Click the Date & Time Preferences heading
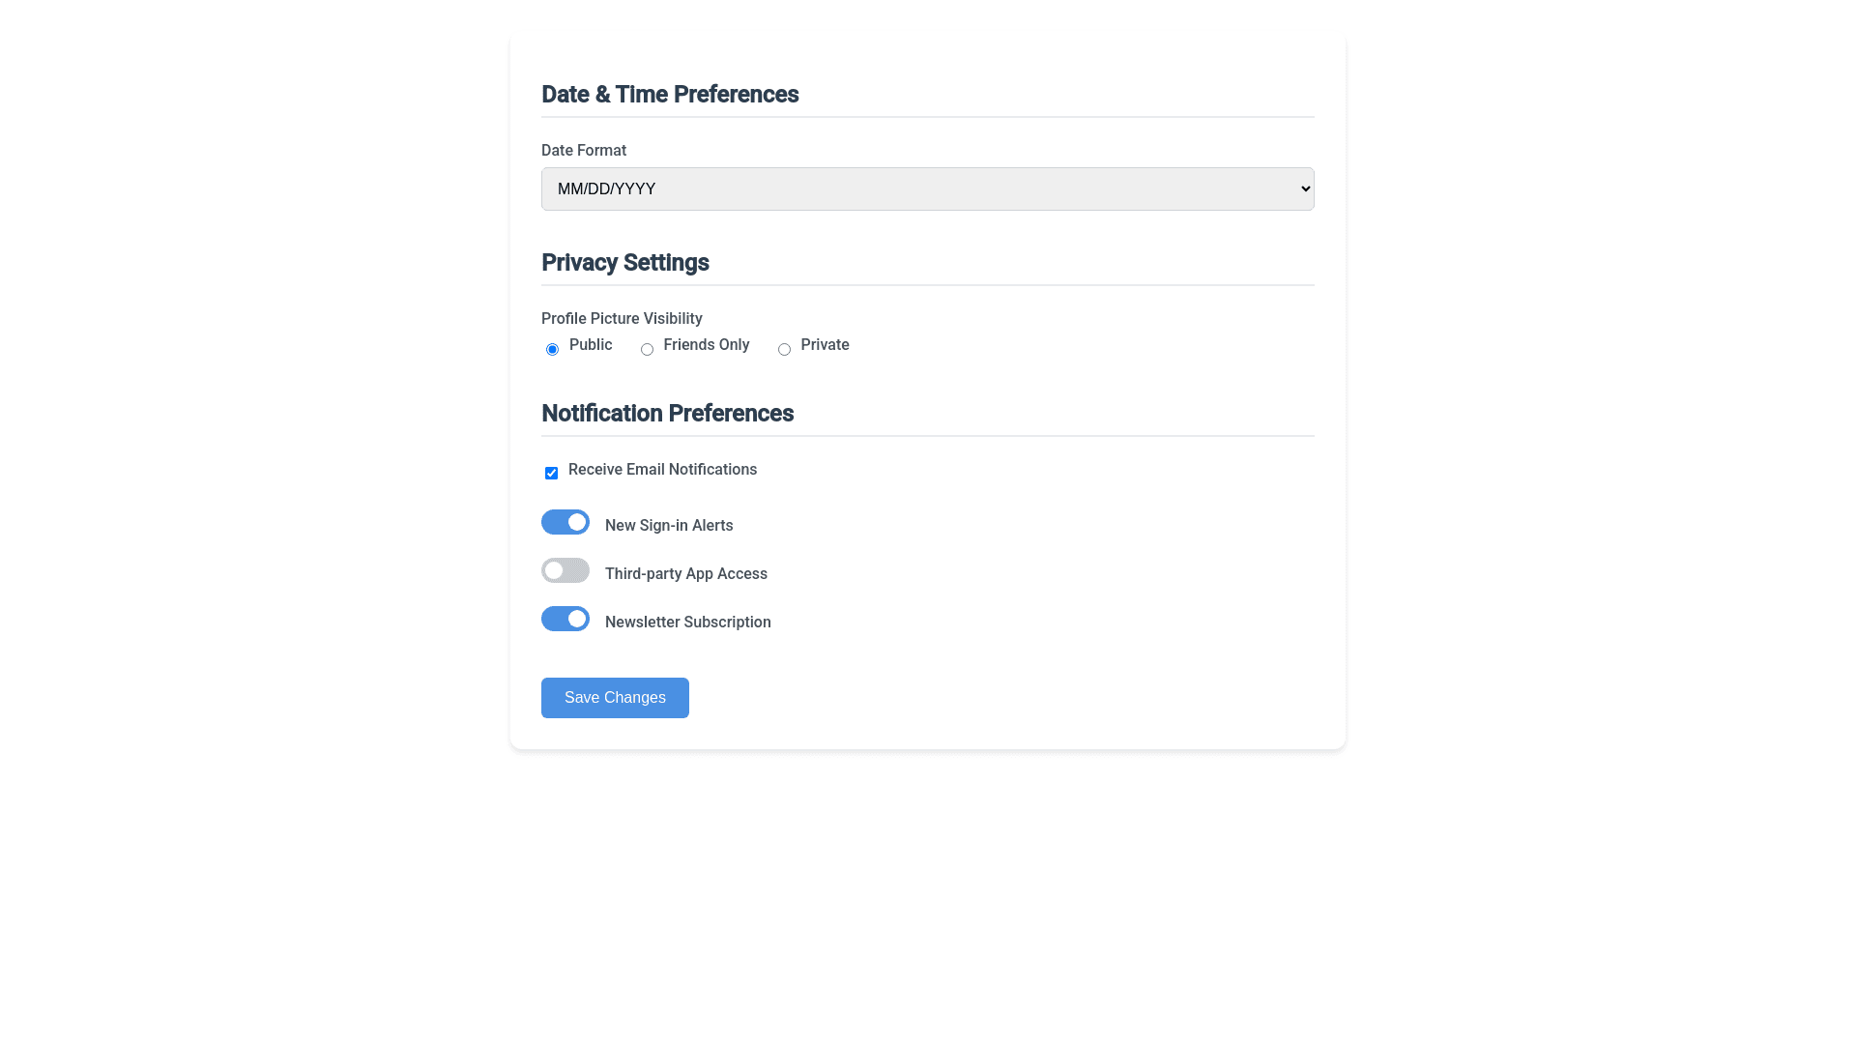The height and width of the screenshot is (1044, 1856). [670, 94]
